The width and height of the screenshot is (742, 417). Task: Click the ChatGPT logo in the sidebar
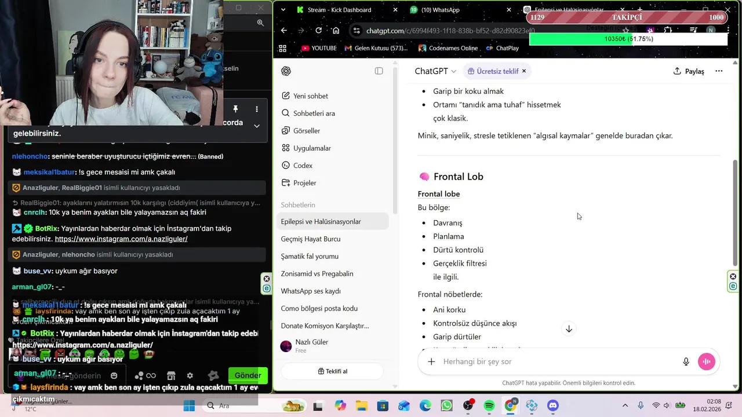point(286,71)
